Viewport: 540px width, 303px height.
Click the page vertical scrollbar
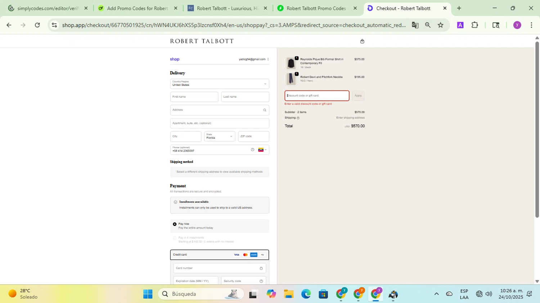coord(537,129)
